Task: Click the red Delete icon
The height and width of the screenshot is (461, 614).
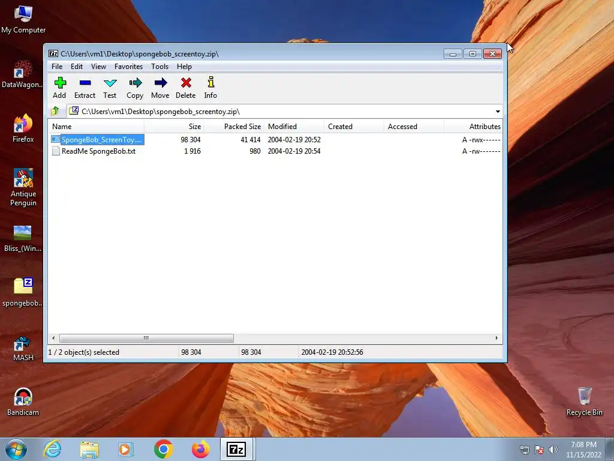Action: [186, 83]
